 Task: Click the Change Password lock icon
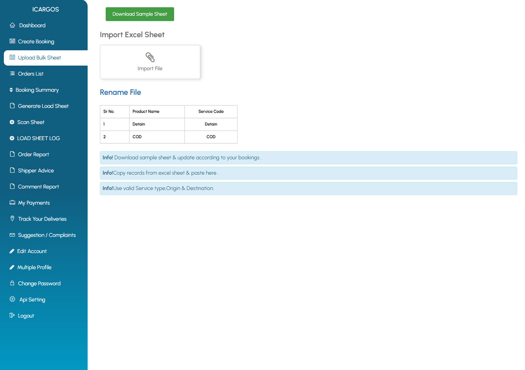coord(12,283)
